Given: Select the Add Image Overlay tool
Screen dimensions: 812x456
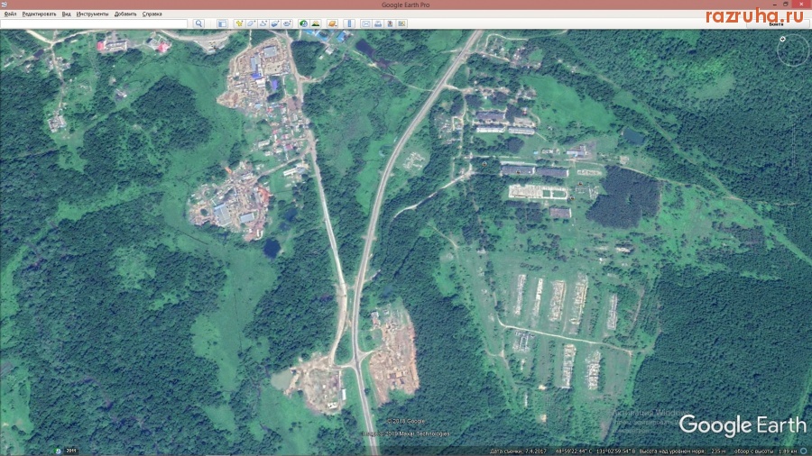Looking at the screenshot, I should click(x=273, y=23).
